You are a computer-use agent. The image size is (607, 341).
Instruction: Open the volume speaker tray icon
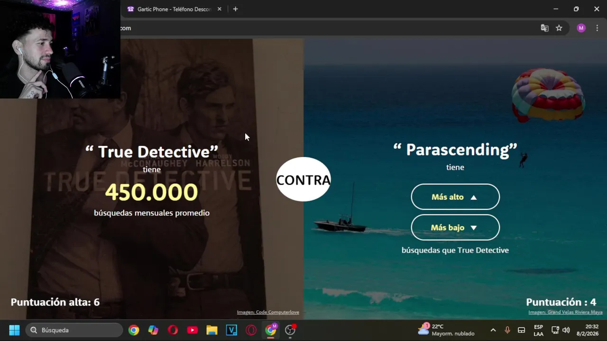point(566,330)
